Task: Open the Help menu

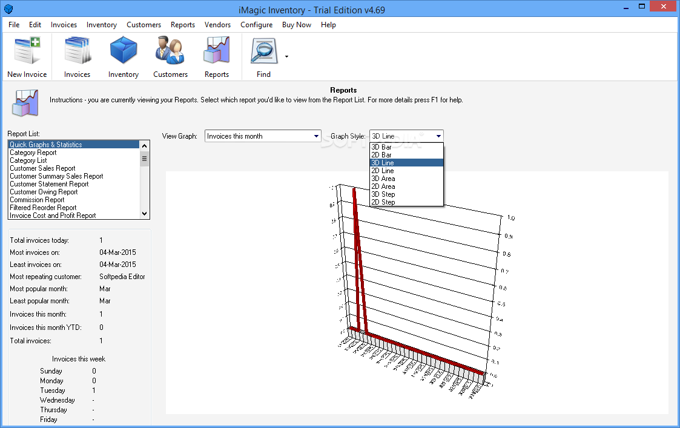Action: [x=328, y=25]
